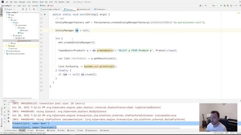Image resolution: width=241 pixels, height=135 pixels.
Task: Open the TODO tool window
Action: [31, 130]
